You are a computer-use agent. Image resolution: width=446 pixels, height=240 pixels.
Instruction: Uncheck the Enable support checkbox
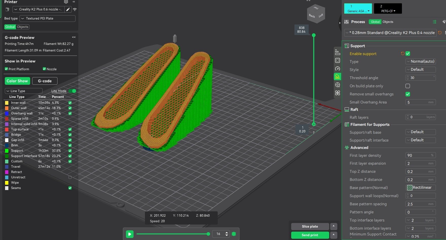(x=408, y=54)
